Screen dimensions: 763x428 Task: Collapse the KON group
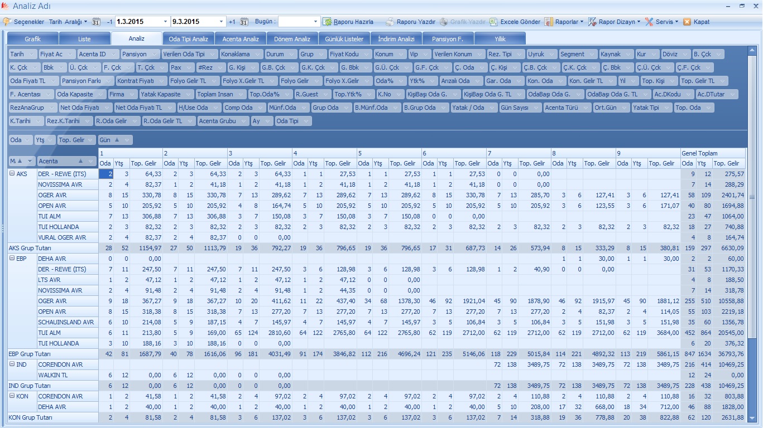click(x=12, y=396)
